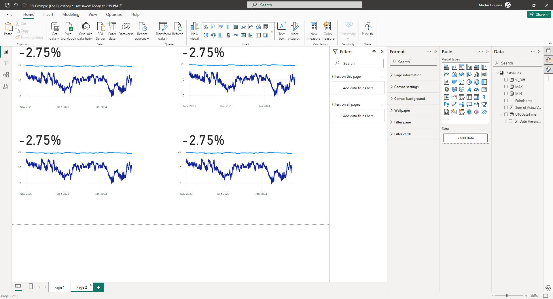Screen dimensions: 553x299
Task: Select the Donut chart visual type
Action: (x=477, y=82)
